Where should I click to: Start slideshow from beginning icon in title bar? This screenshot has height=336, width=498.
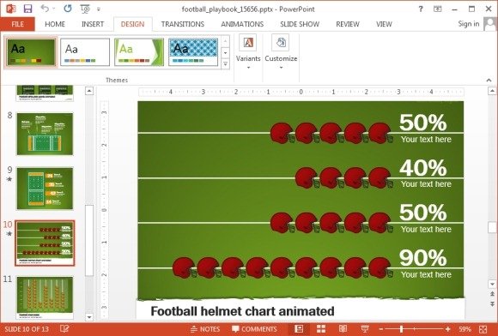(x=85, y=9)
